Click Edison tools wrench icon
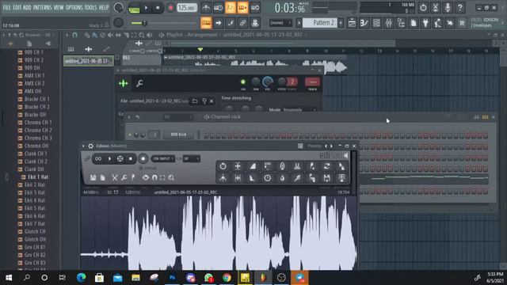The height and width of the screenshot is (285, 507). [124, 177]
